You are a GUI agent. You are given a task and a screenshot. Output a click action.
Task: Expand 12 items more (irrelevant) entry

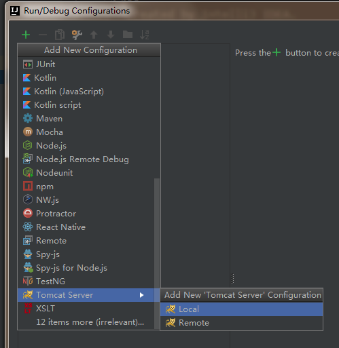90,322
